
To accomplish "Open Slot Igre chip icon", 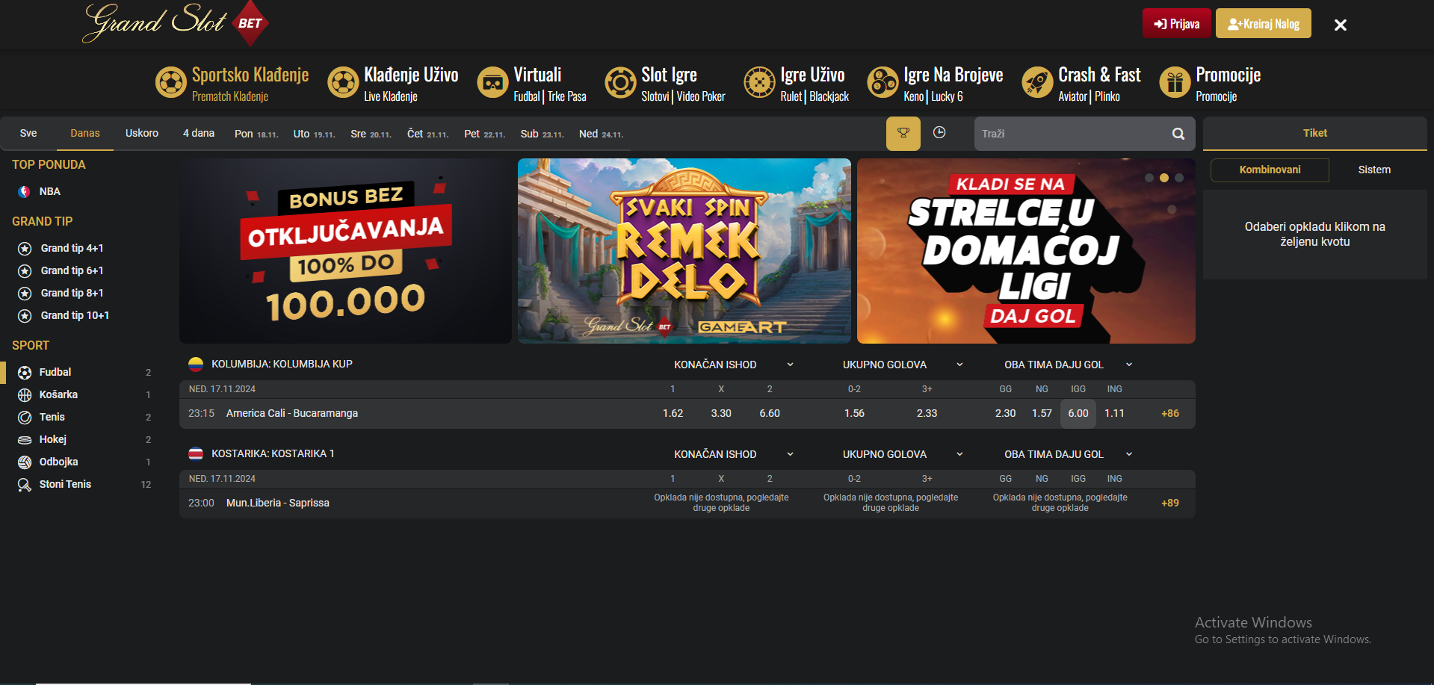I will [620, 82].
